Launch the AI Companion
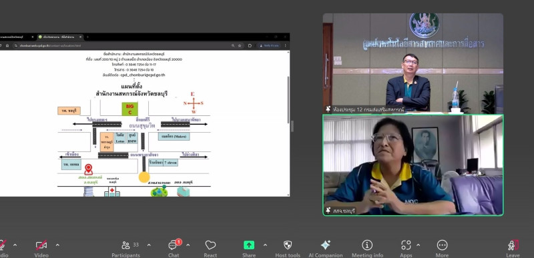Image resolution: width=534 pixels, height=258 pixels. pos(326,249)
